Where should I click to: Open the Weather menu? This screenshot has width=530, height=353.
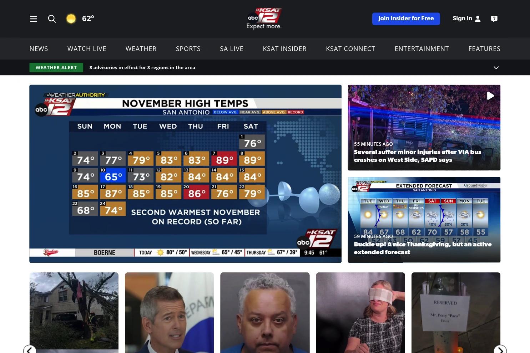[x=141, y=49]
